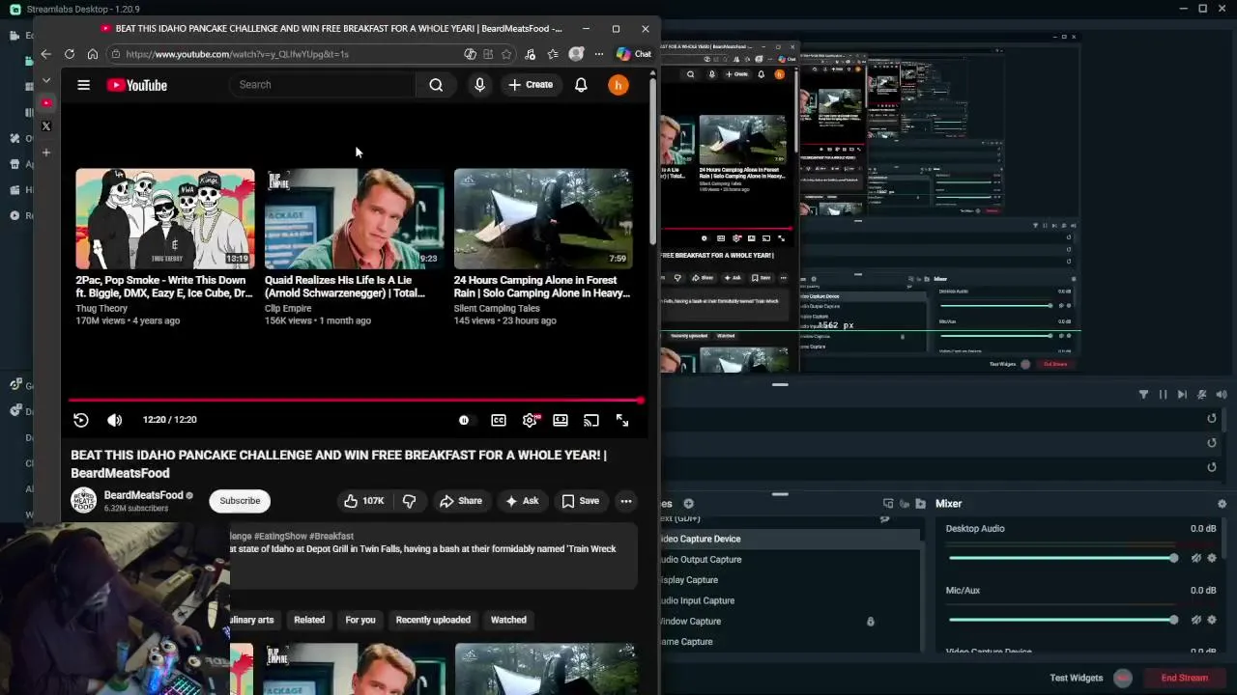Click the browser address bar URL
Image resolution: width=1237 pixels, height=695 pixels.
tap(237, 54)
